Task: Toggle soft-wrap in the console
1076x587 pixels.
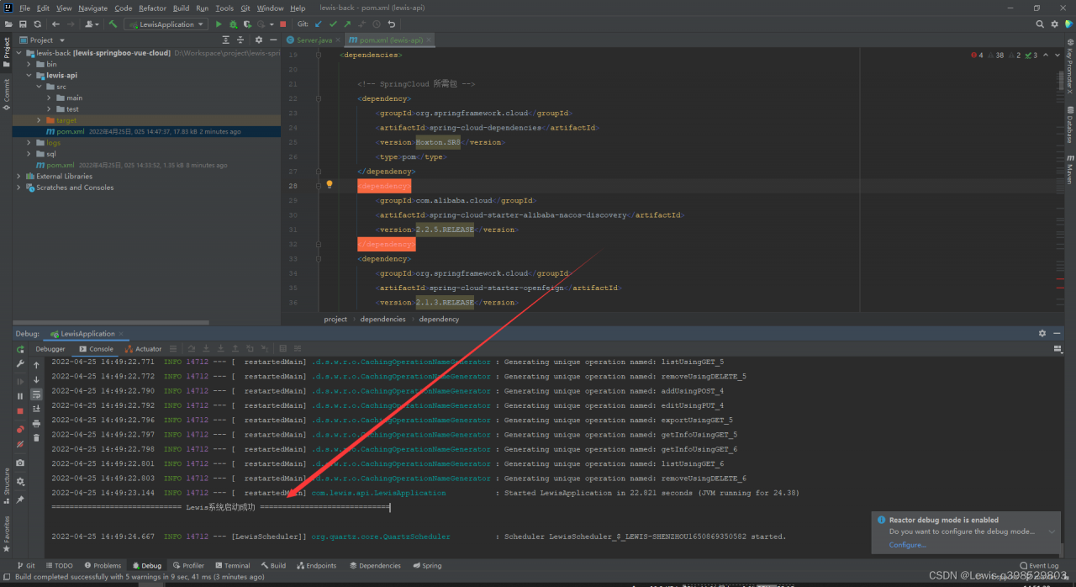Action: pos(36,394)
